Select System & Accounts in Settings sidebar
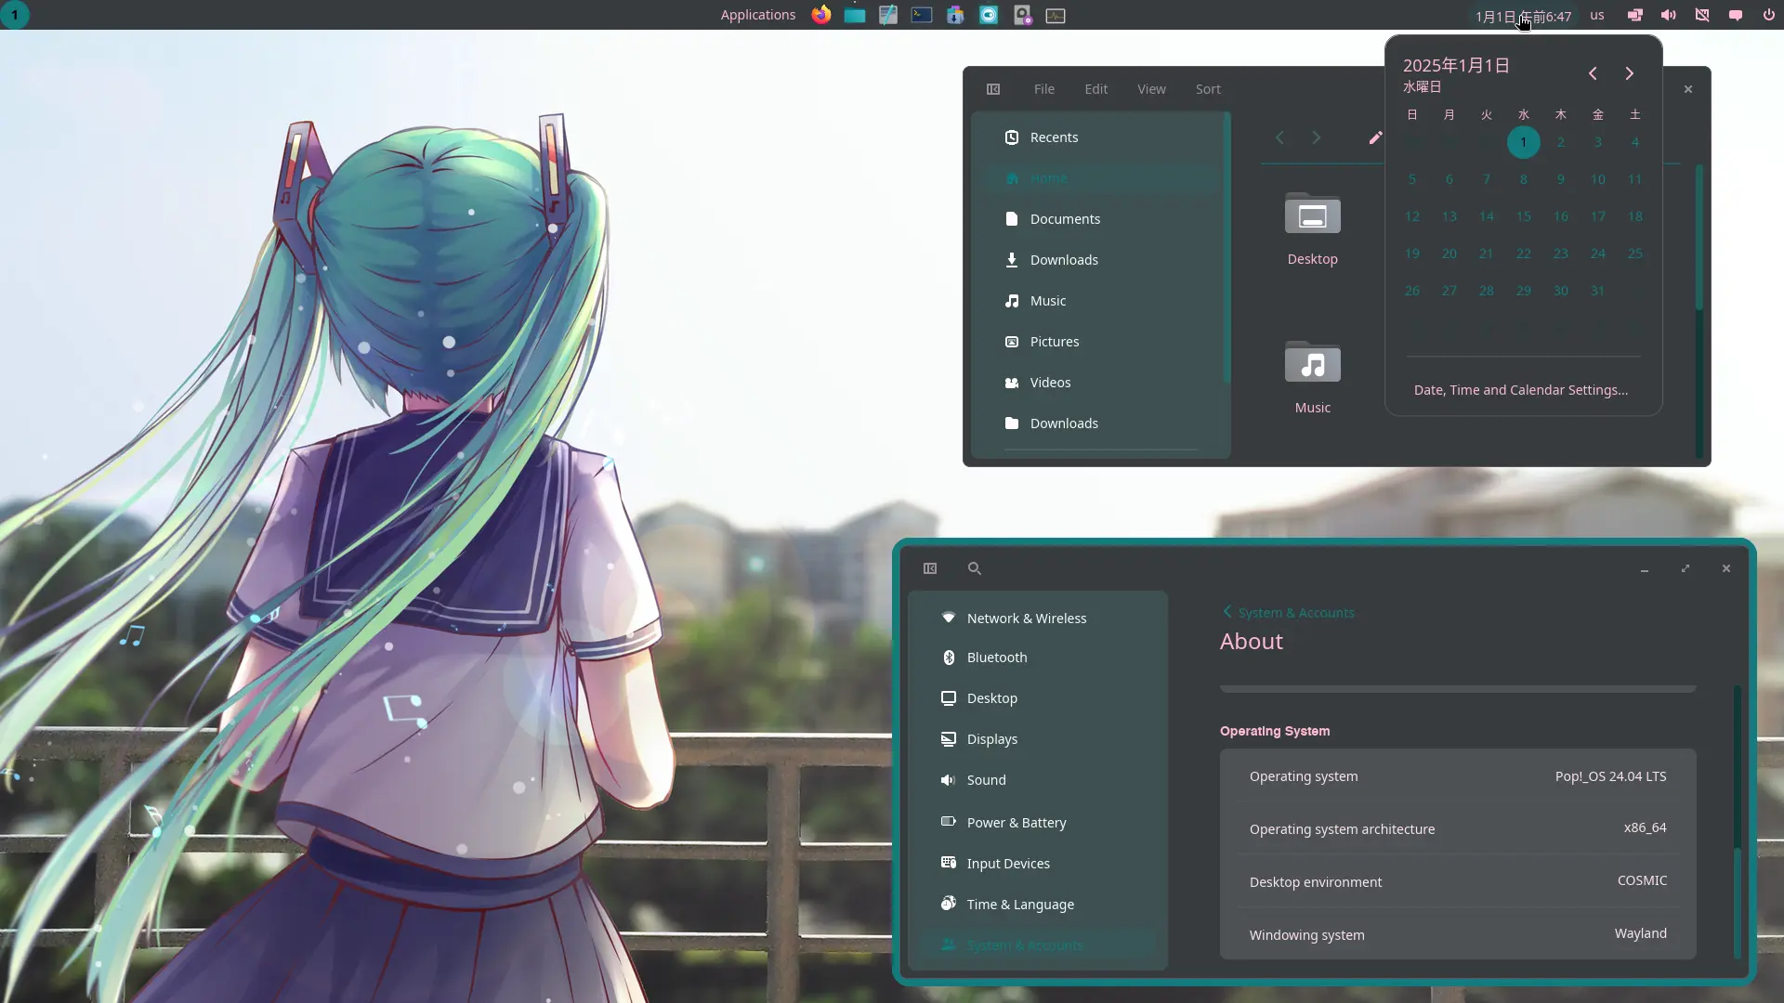The height and width of the screenshot is (1003, 1784). pos(1037,945)
